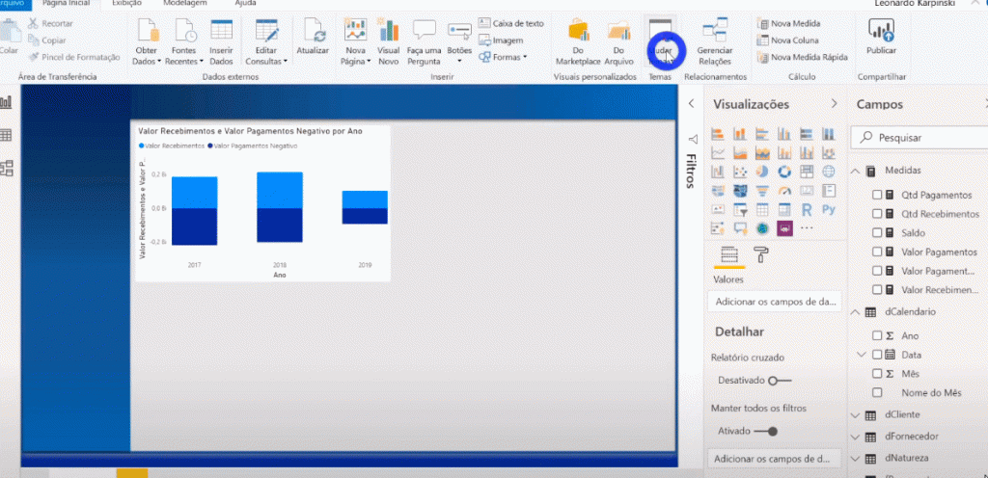Click the Atualizar refresh button

[x=314, y=39]
